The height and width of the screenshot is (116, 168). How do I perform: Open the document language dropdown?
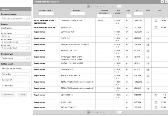point(28,18)
